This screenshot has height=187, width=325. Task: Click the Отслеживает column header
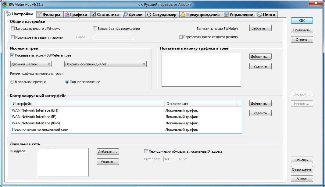200,103
